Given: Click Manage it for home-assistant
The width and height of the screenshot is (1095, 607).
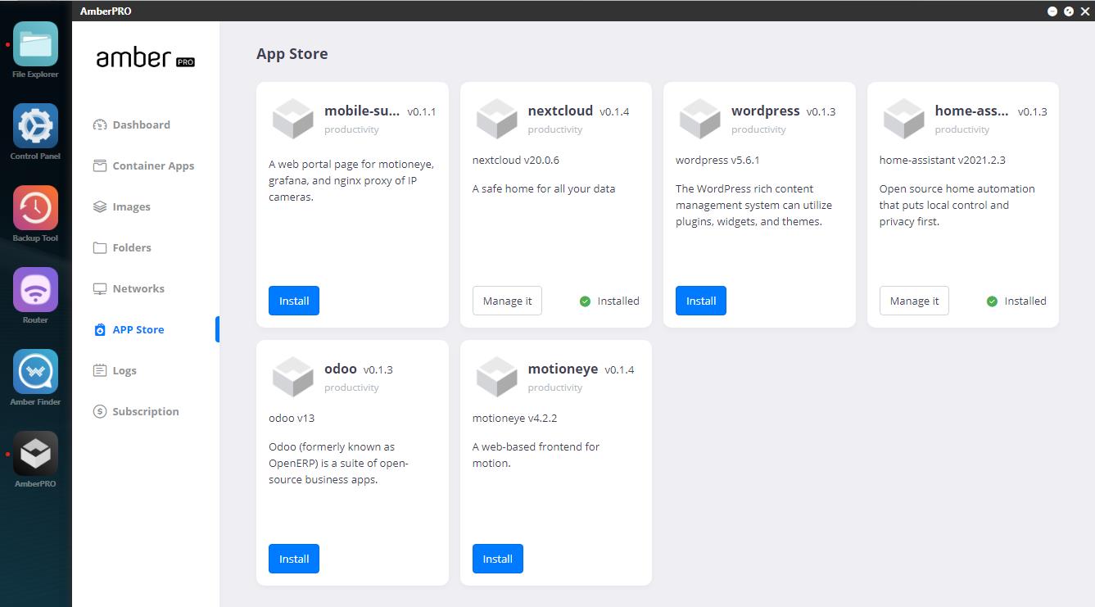Looking at the screenshot, I should coord(914,301).
